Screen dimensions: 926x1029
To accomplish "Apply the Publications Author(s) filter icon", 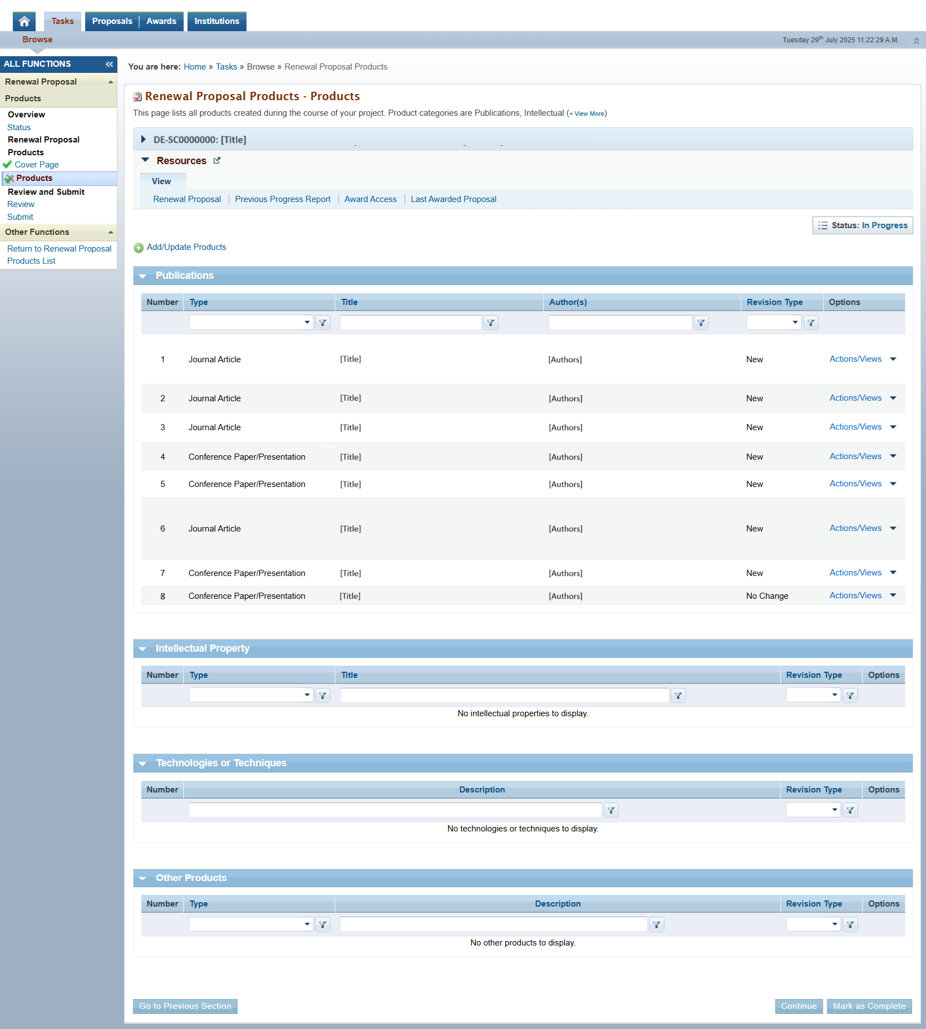I will [x=701, y=322].
